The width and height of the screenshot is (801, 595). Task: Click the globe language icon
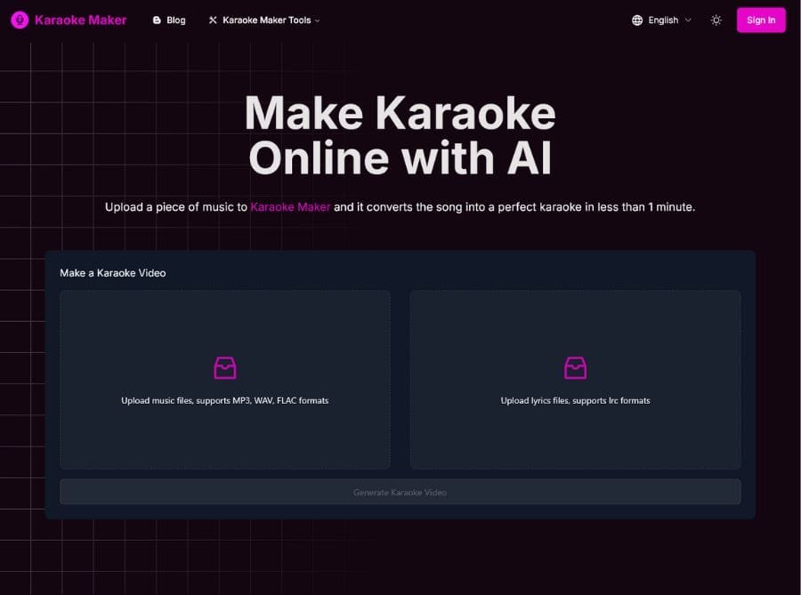pyautogui.click(x=637, y=20)
